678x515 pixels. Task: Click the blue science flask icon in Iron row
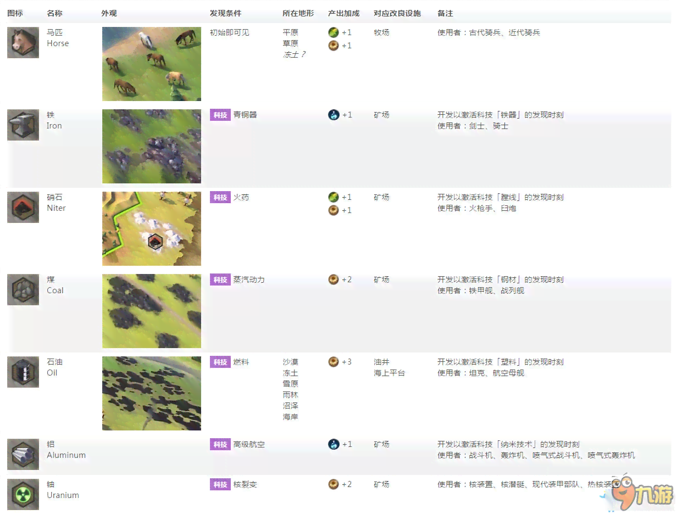[x=334, y=115]
